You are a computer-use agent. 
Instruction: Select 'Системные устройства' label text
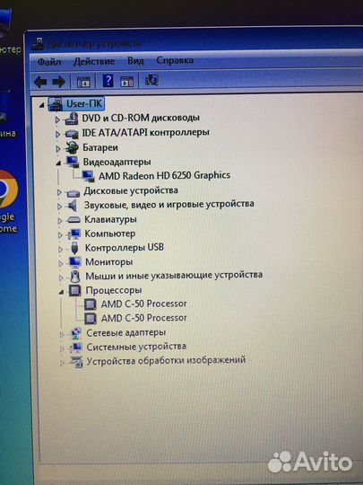pyautogui.click(x=136, y=347)
